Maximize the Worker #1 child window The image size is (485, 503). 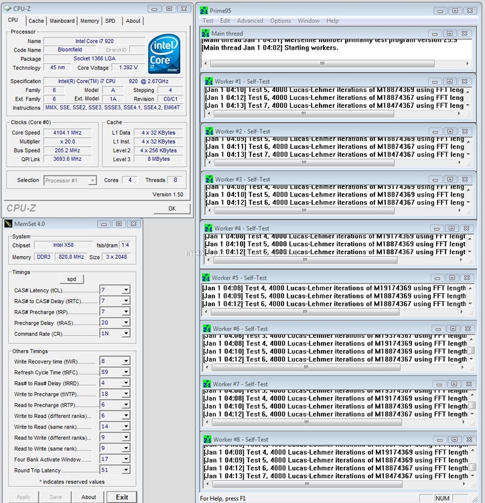(449, 81)
